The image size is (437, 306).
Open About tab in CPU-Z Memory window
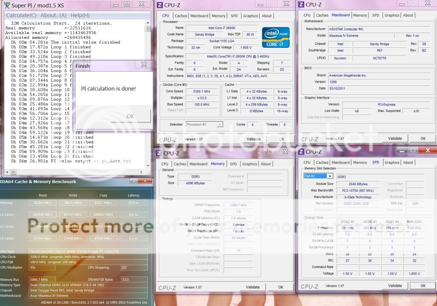(x=266, y=164)
